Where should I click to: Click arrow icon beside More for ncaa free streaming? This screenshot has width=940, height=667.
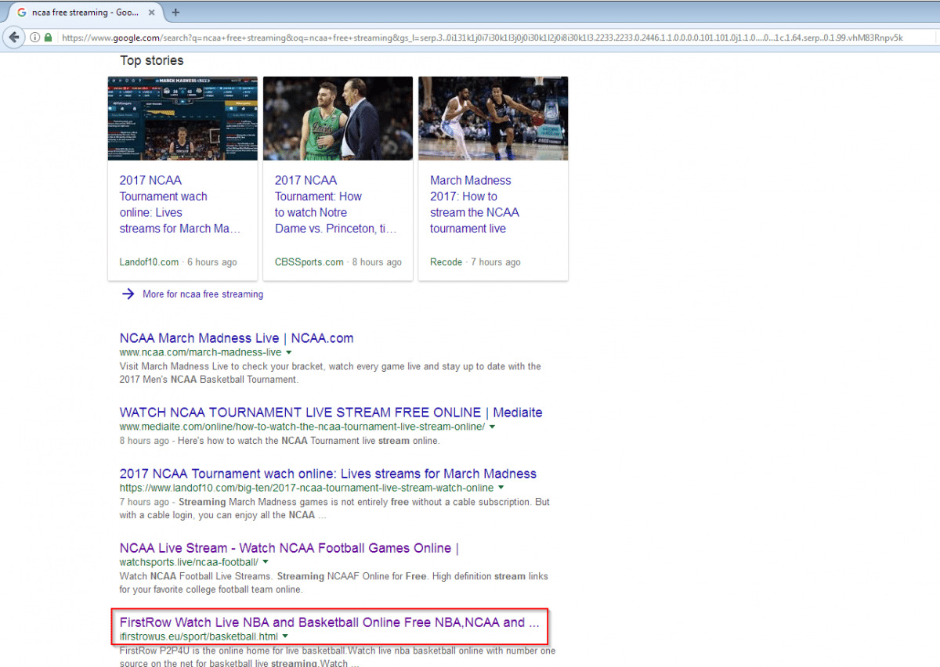[128, 294]
